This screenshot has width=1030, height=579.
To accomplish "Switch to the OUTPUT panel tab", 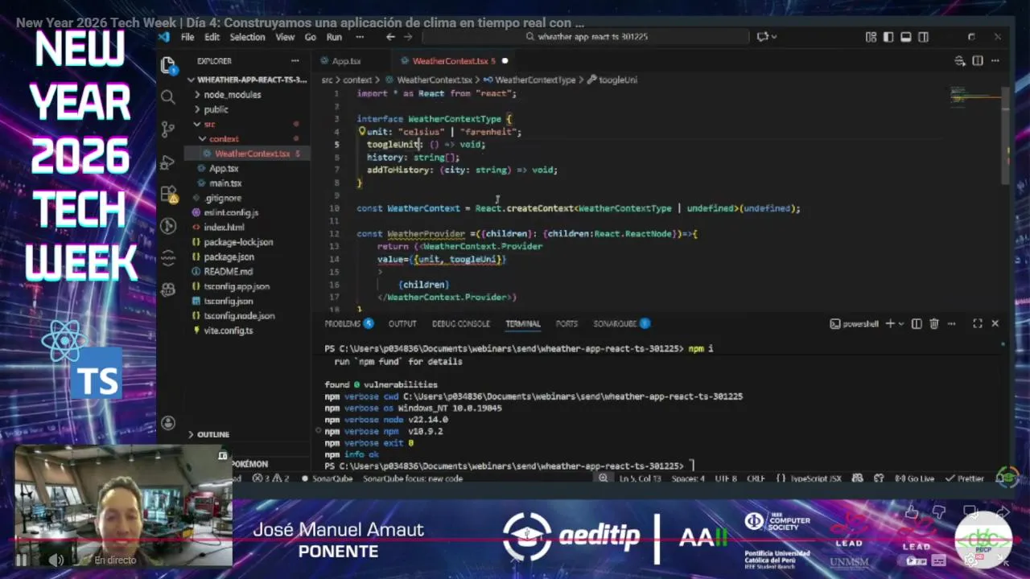I will pos(402,323).
